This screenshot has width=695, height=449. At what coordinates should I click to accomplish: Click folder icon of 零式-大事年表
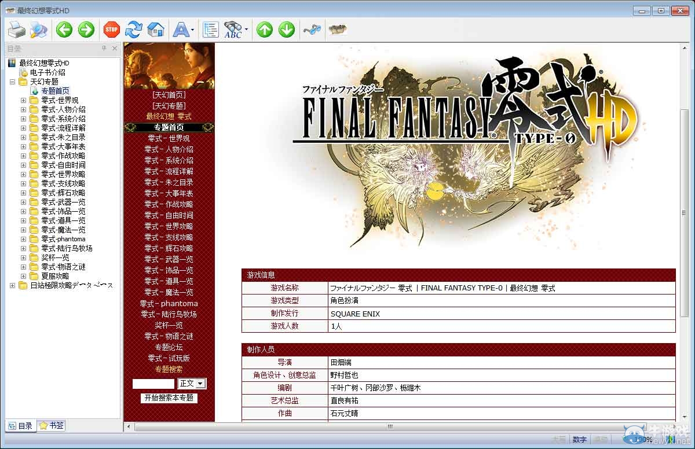tap(34, 146)
